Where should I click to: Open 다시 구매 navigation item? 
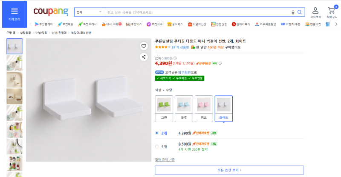pos(112,24)
